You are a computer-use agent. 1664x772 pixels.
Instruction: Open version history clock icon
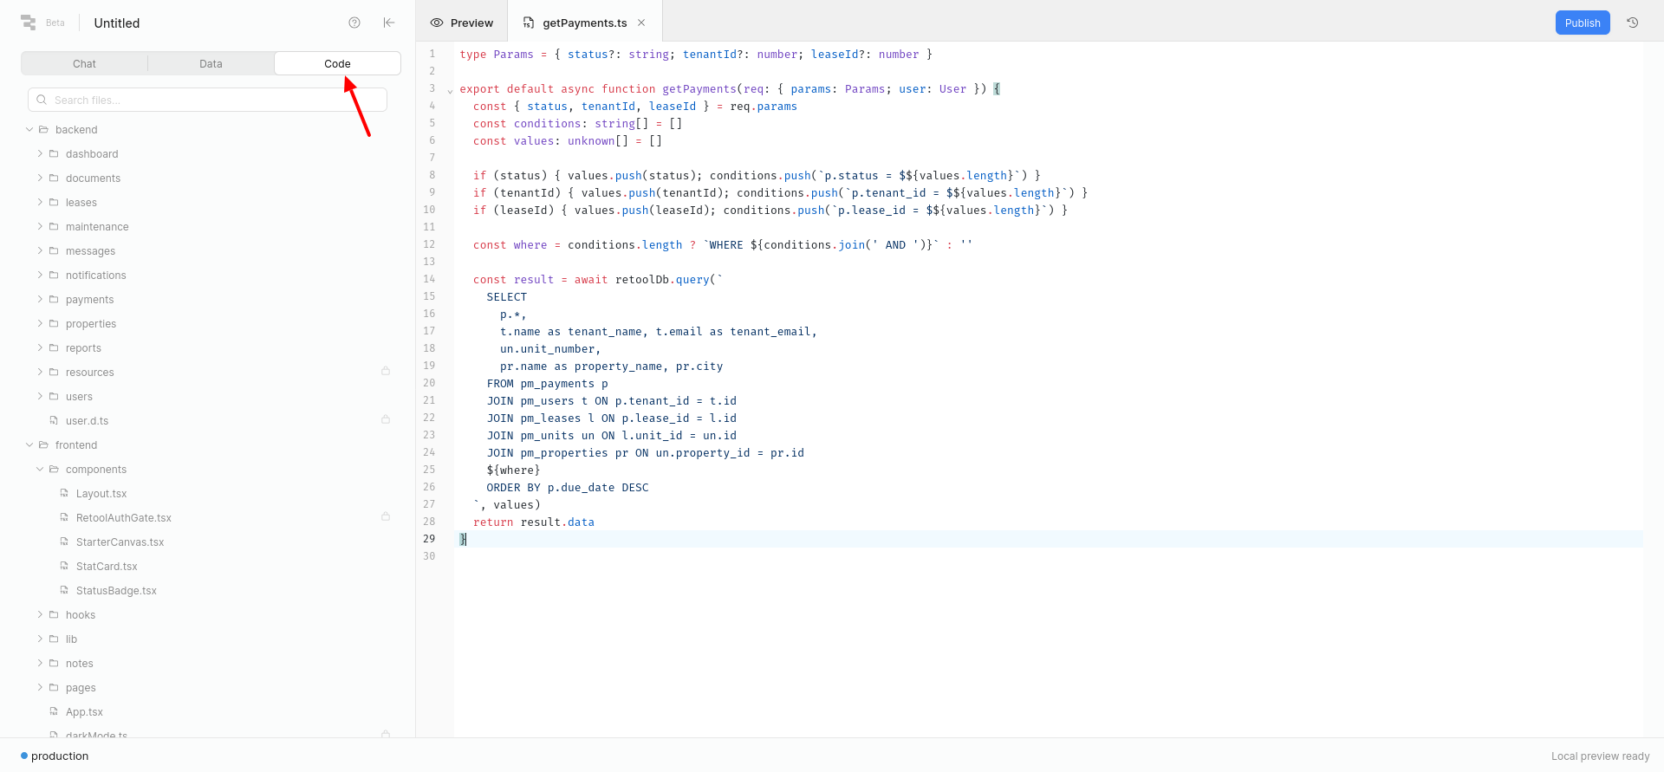pos(1633,23)
